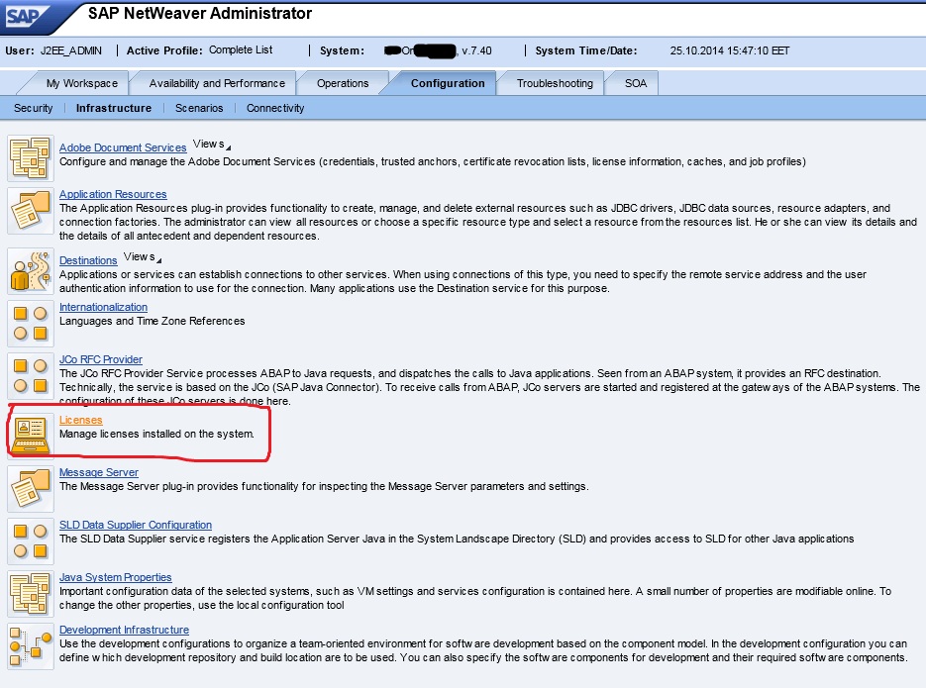Viewport: 926px width, 688px height.
Task: Open Application Resources link
Action: (x=113, y=194)
